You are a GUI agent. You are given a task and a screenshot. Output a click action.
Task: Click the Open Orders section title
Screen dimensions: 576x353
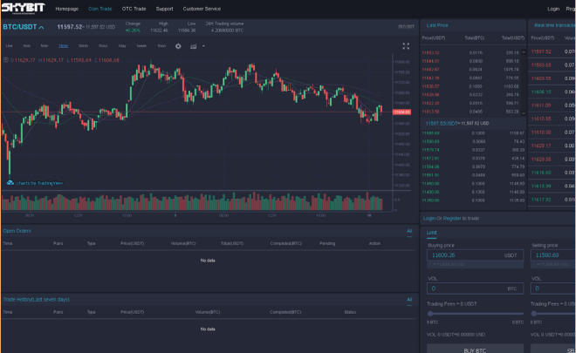(17, 231)
